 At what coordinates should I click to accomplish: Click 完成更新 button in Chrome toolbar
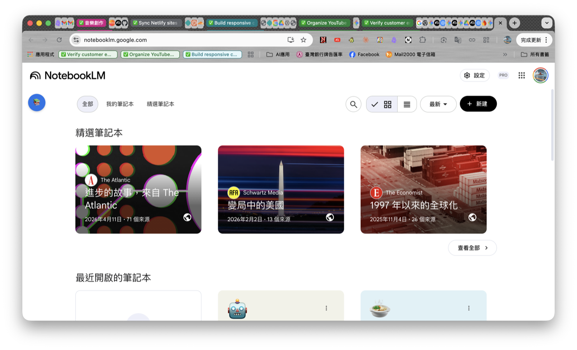click(x=534, y=40)
